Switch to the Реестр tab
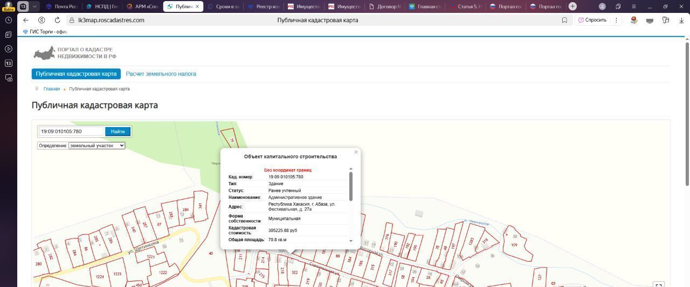 [x=264, y=6]
